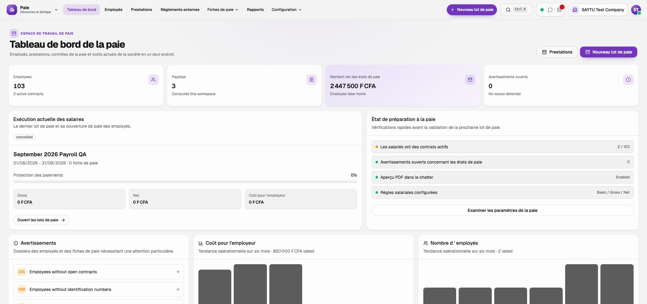Image resolution: width=647 pixels, height=304 pixels.
Task: Click the building icon beside SAYTU Test Company
Action: [575, 10]
